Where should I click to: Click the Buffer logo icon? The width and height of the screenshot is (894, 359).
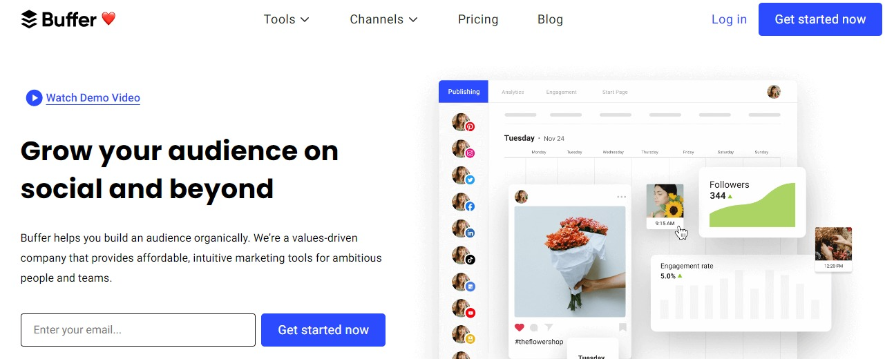coord(29,19)
